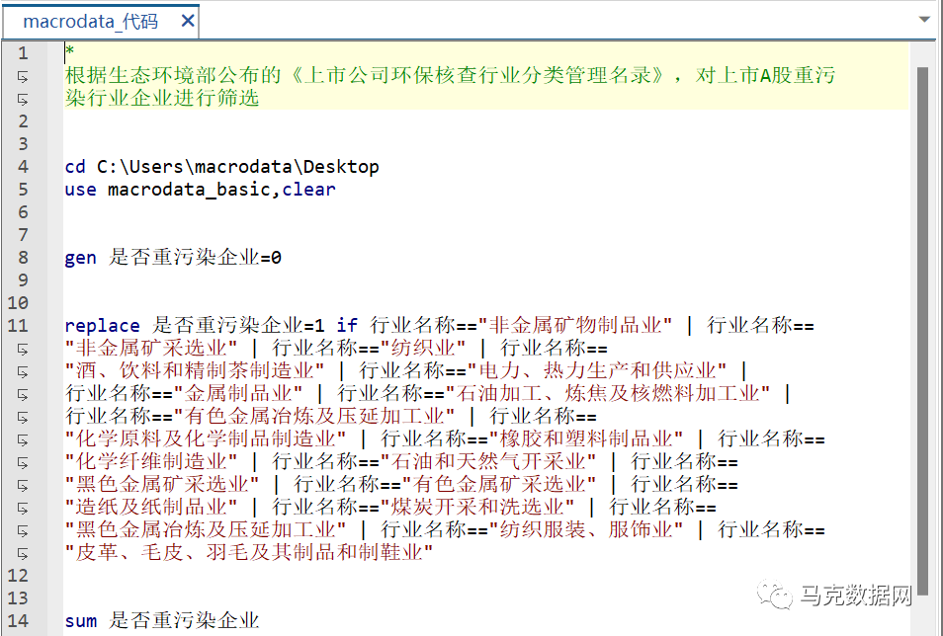
Task: Click the path C:\Users\macrodata\Desktop
Action: [x=238, y=167]
